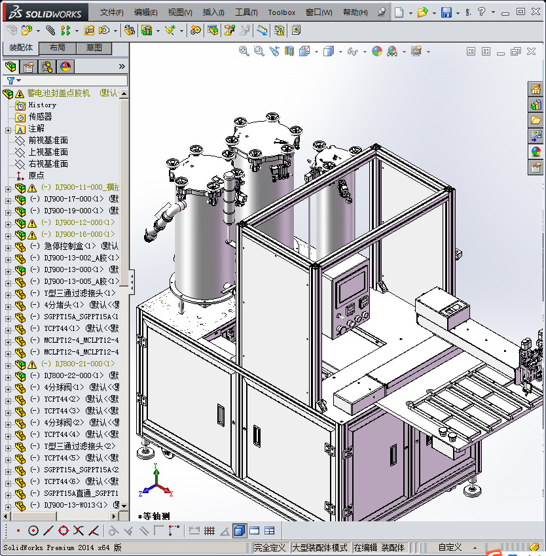Click the Save disk icon
The height and width of the screenshot is (556, 546).
point(446,12)
